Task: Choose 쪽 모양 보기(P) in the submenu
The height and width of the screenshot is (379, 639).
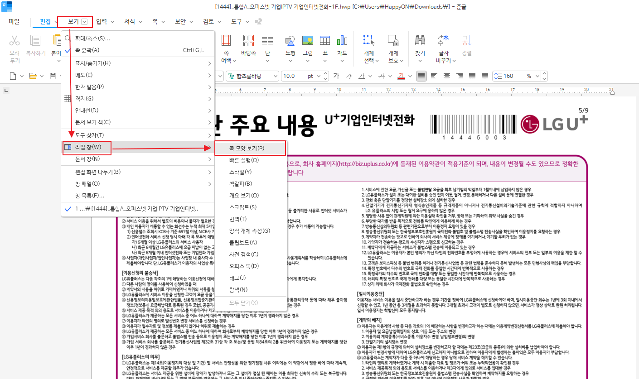Action: click(250, 148)
